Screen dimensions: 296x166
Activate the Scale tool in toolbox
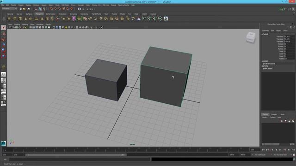point(3,56)
